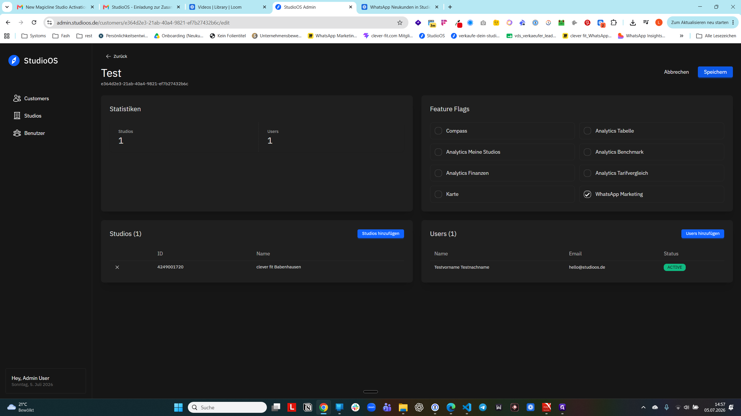Select studio ID 4249001720
This screenshot has width=741, height=416.
click(170, 267)
